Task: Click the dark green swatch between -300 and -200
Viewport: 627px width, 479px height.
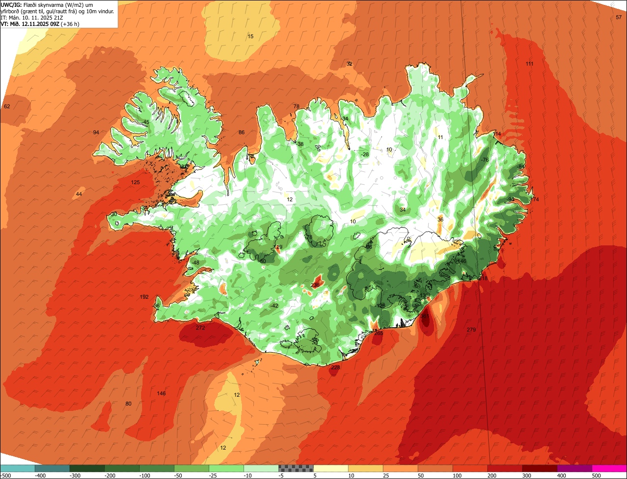Action: [87, 468]
